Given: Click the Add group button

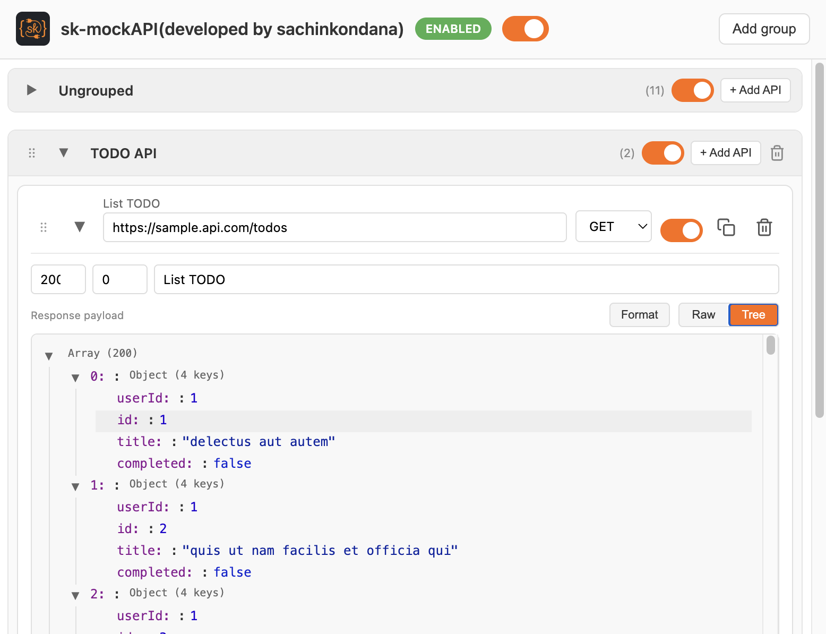Looking at the screenshot, I should pyautogui.click(x=764, y=29).
